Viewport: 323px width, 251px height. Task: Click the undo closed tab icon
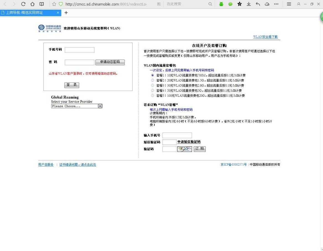[x=258, y=4]
